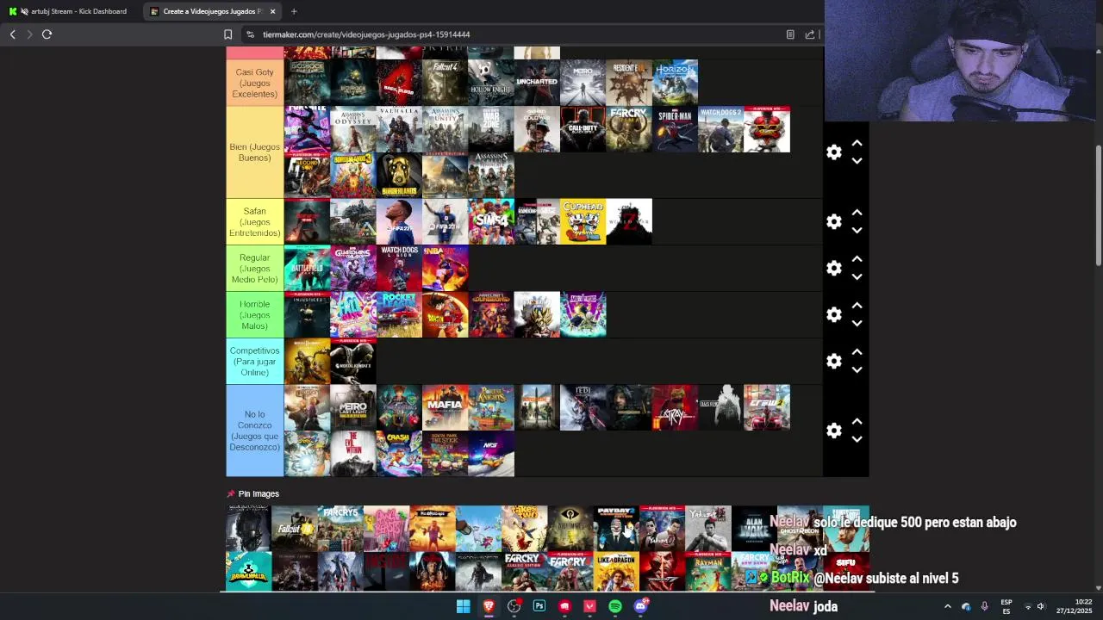Open settings gear for the Bien tier
Screen dimensions: 1103x620
pyautogui.click(x=834, y=152)
